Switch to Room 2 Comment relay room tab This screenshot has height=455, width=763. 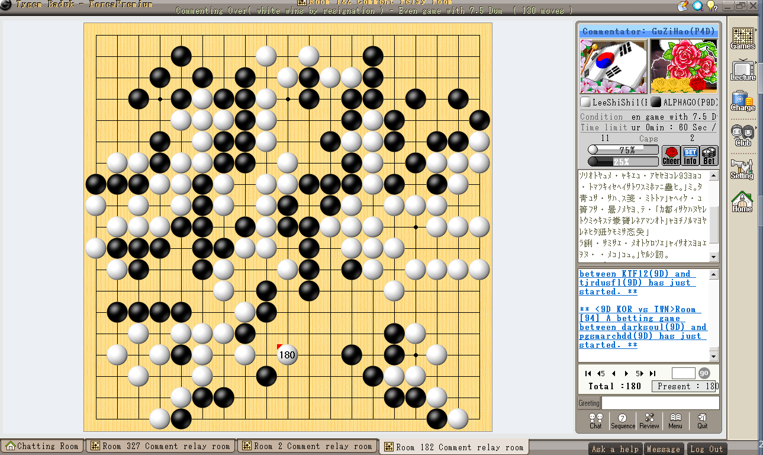[308, 446]
